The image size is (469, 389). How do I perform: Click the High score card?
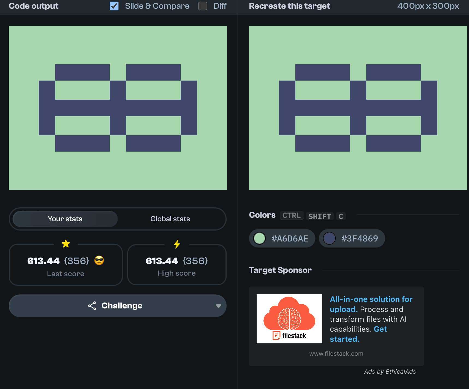pyautogui.click(x=177, y=265)
